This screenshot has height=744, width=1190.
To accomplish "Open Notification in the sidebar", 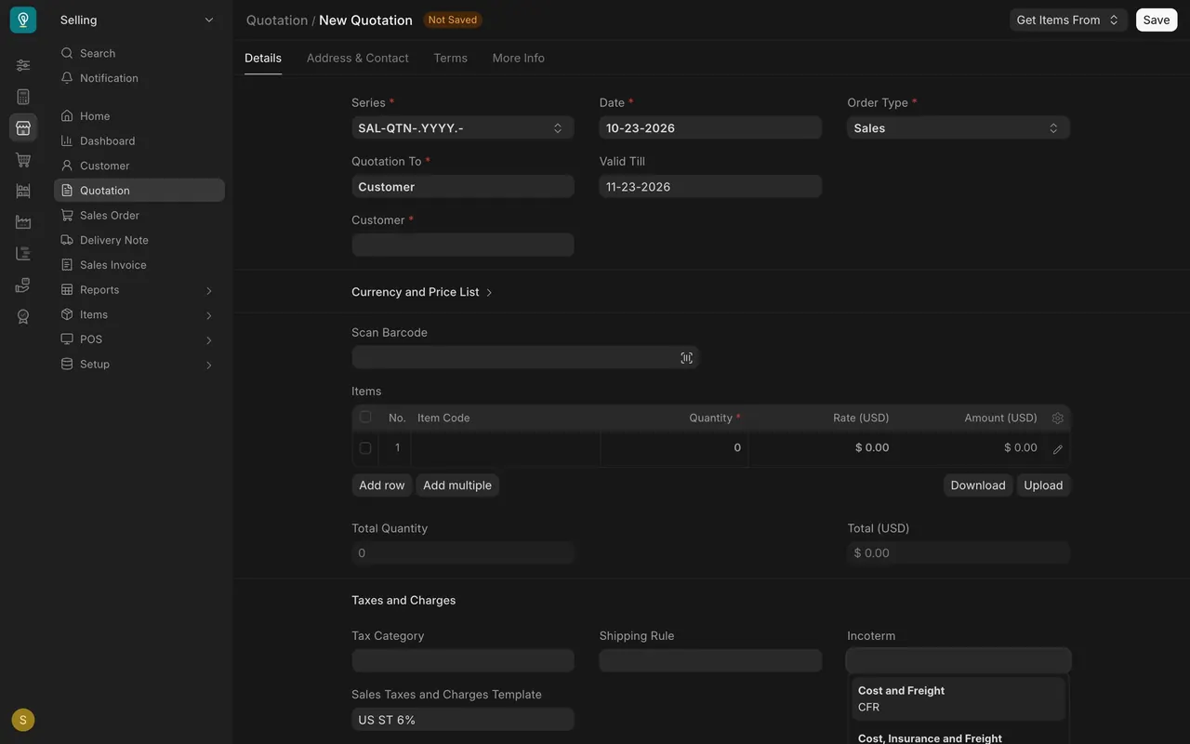I will point(139,78).
